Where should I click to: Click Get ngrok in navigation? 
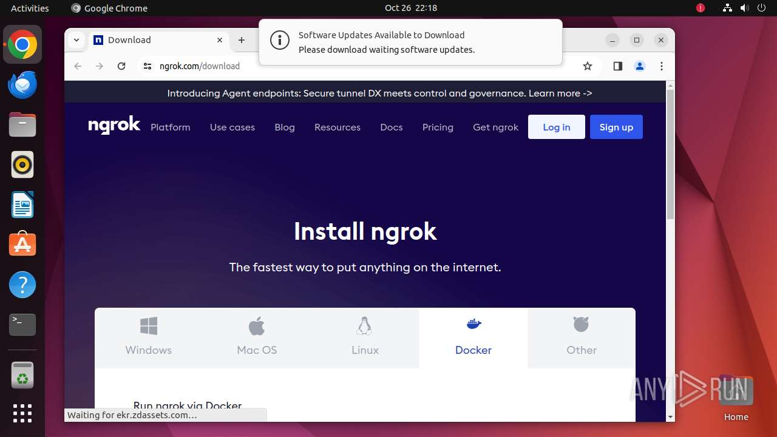[x=496, y=127]
